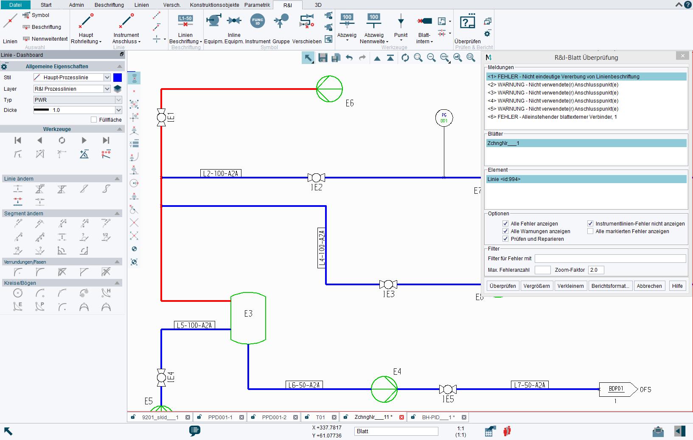Open the blue line color swatch
The height and width of the screenshot is (440, 693).
(x=118, y=77)
